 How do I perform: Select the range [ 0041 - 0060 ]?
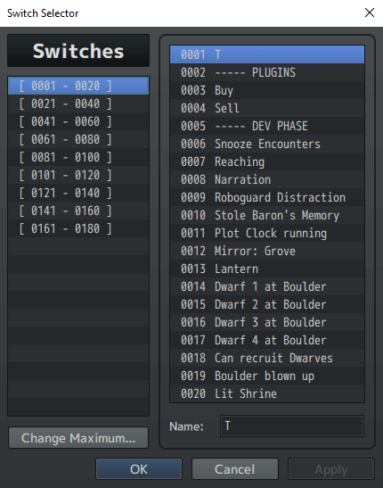click(78, 121)
